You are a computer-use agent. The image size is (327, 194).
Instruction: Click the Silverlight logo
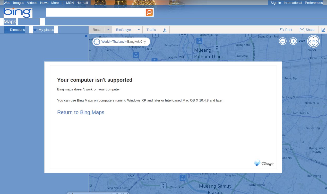tap(264, 163)
